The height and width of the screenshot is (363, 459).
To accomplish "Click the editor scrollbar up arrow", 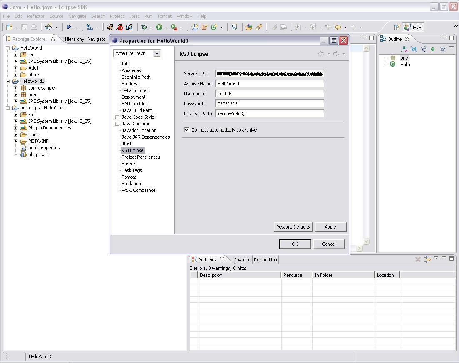I will point(366,48).
